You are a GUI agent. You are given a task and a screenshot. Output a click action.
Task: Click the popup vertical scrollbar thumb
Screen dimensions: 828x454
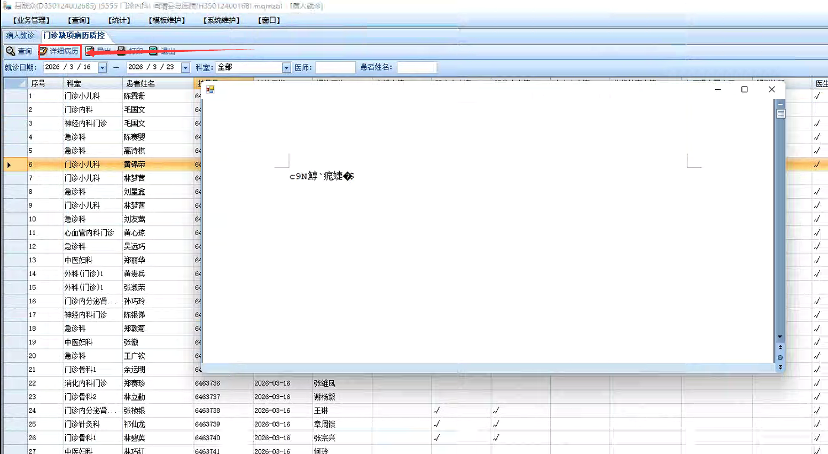click(x=780, y=114)
